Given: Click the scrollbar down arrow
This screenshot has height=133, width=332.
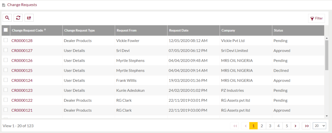Looking at the screenshot, I should [x=327, y=116].
